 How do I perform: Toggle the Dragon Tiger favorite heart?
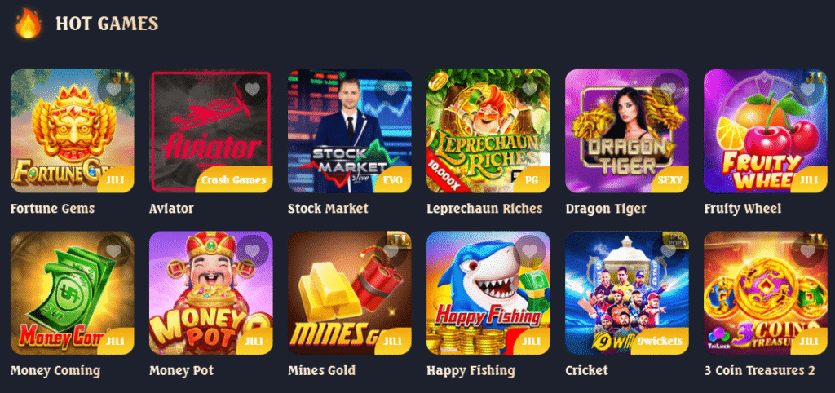tap(668, 90)
